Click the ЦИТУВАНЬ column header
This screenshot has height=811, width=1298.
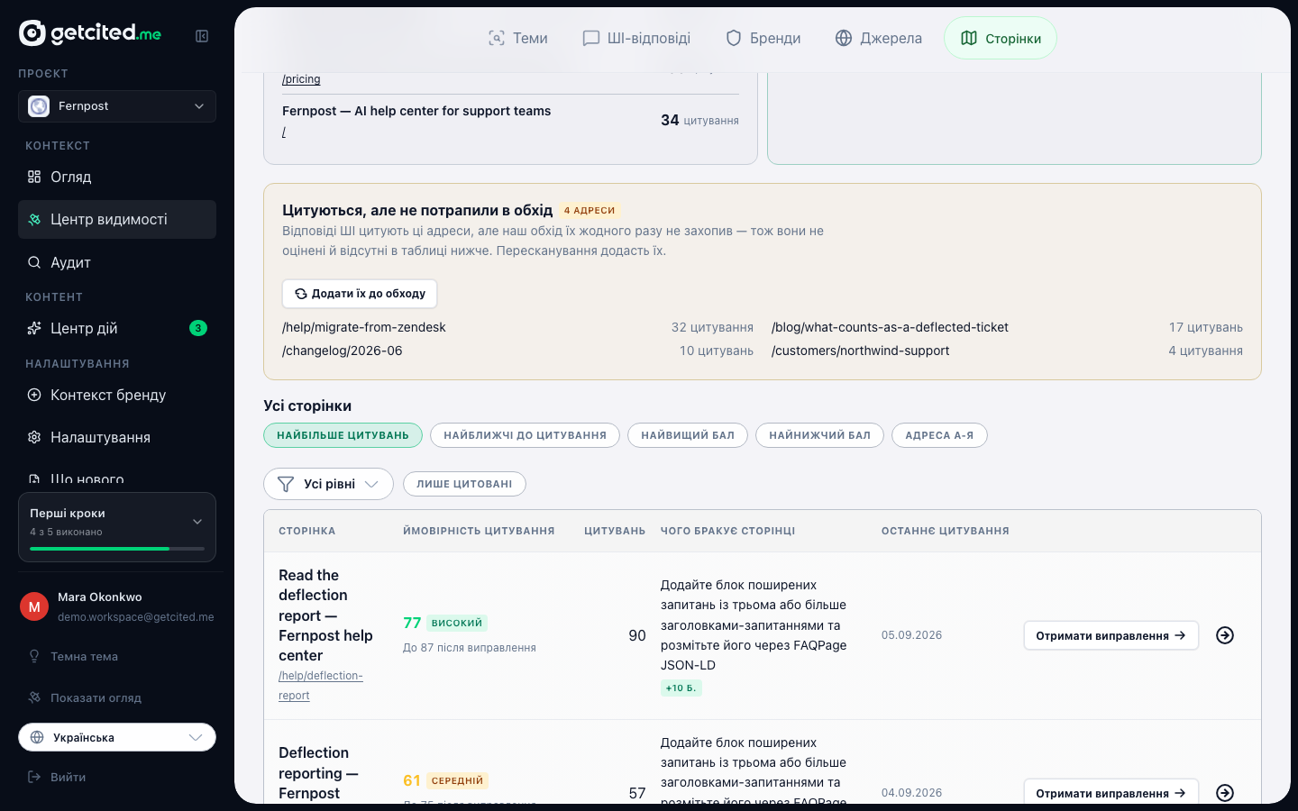tap(615, 531)
